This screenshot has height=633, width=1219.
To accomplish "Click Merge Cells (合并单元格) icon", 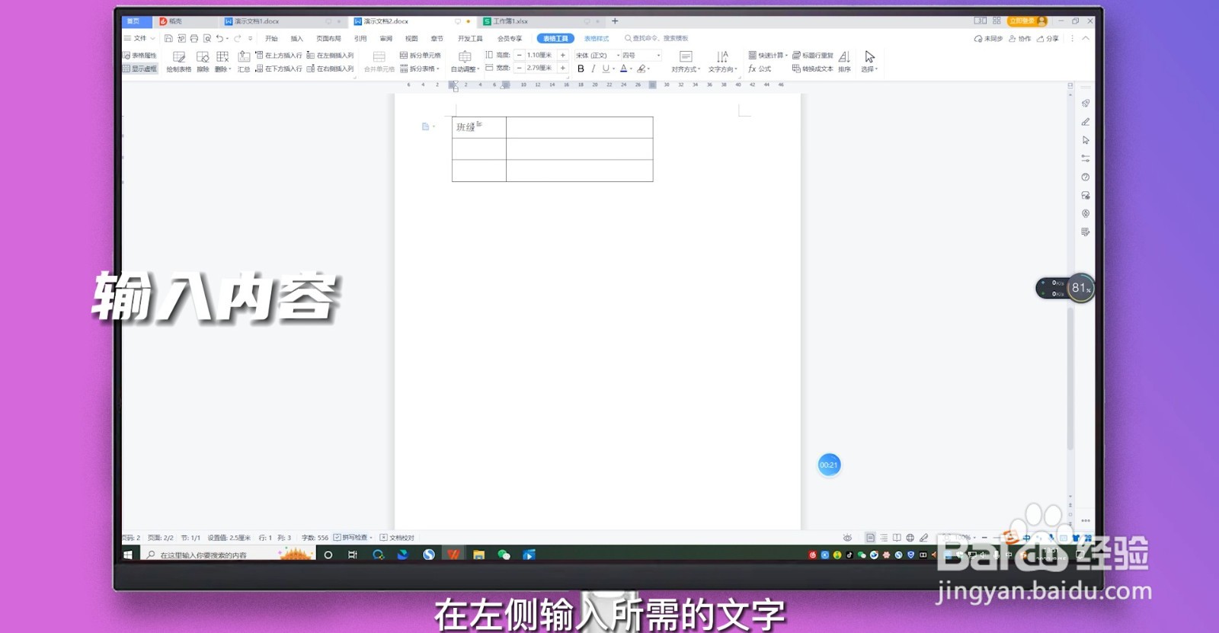I will point(379,62).
